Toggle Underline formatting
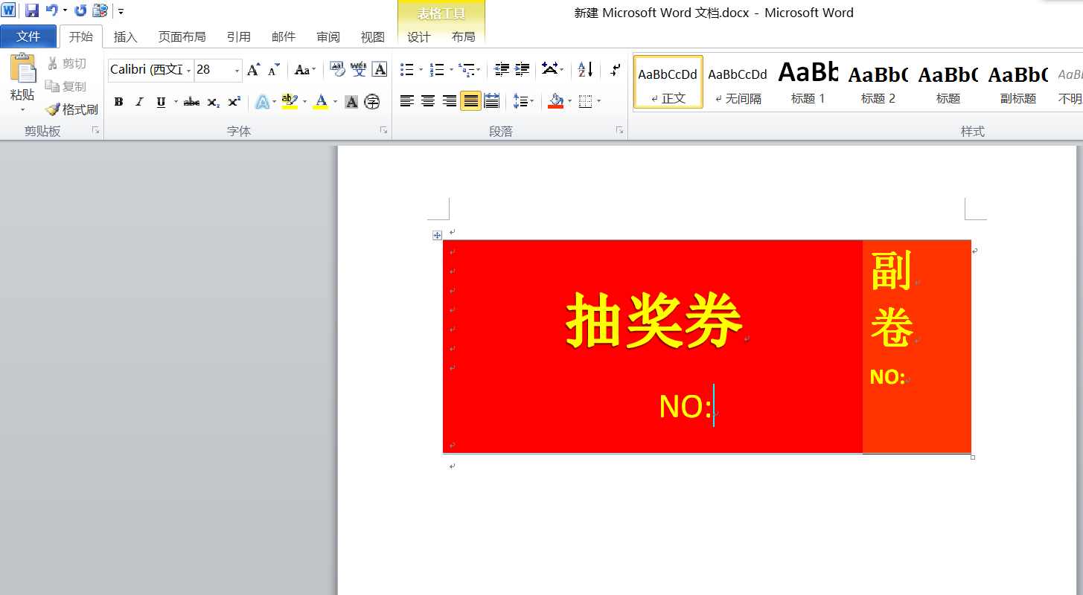 [x=161, y=102]
